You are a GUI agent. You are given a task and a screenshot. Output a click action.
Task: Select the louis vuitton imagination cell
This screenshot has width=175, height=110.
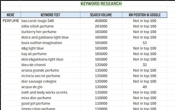50,43
